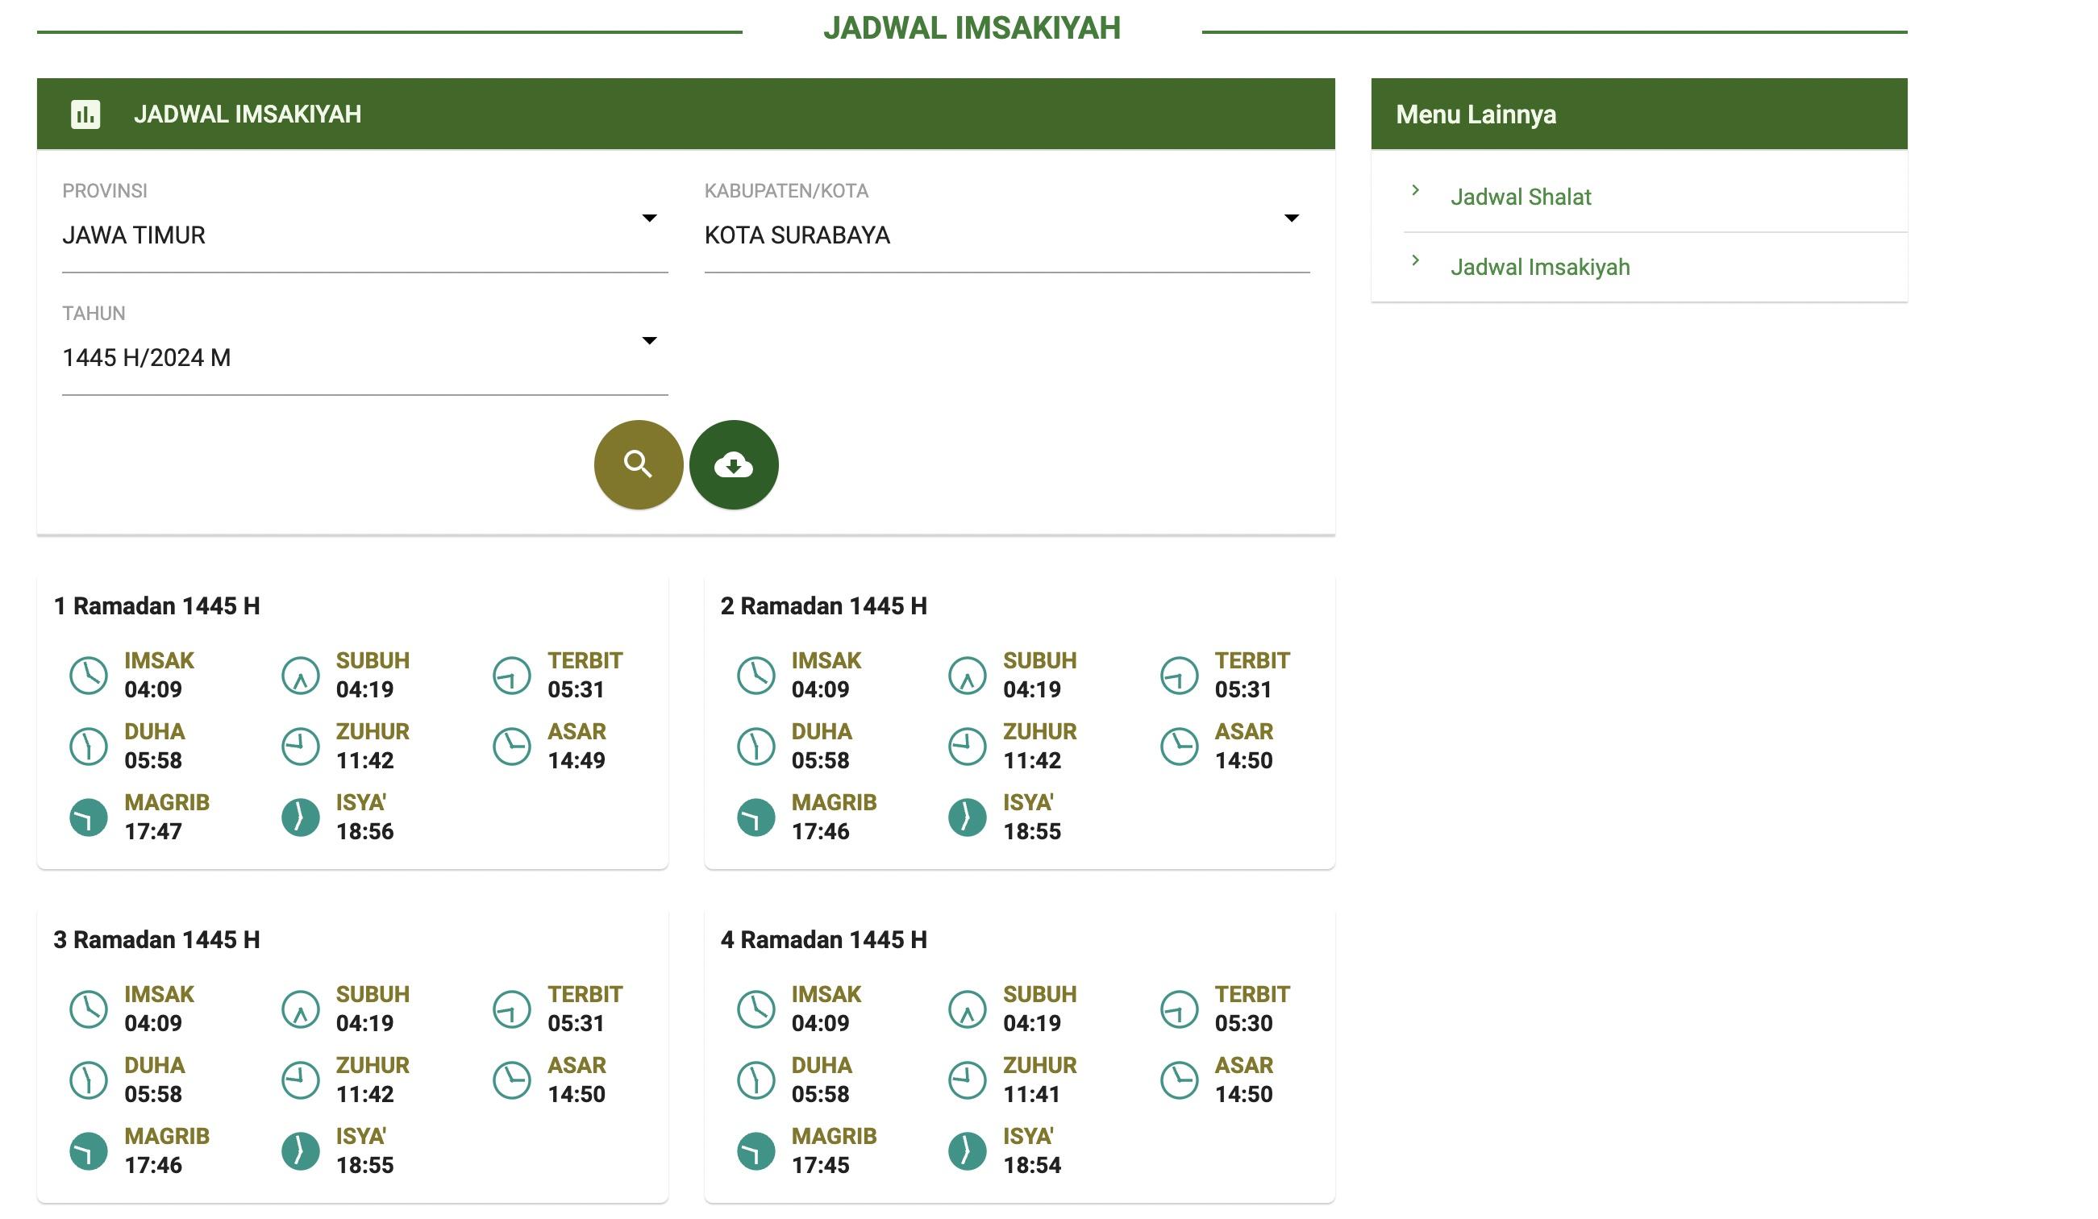
Task: Click the search magnifier button
Action: click(x=638, y=464)
